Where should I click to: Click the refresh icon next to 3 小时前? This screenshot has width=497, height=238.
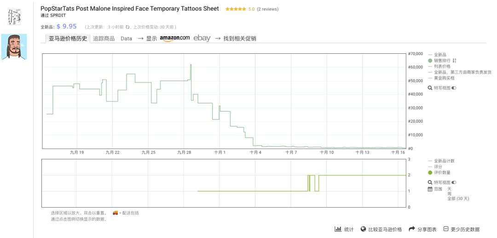127,27
